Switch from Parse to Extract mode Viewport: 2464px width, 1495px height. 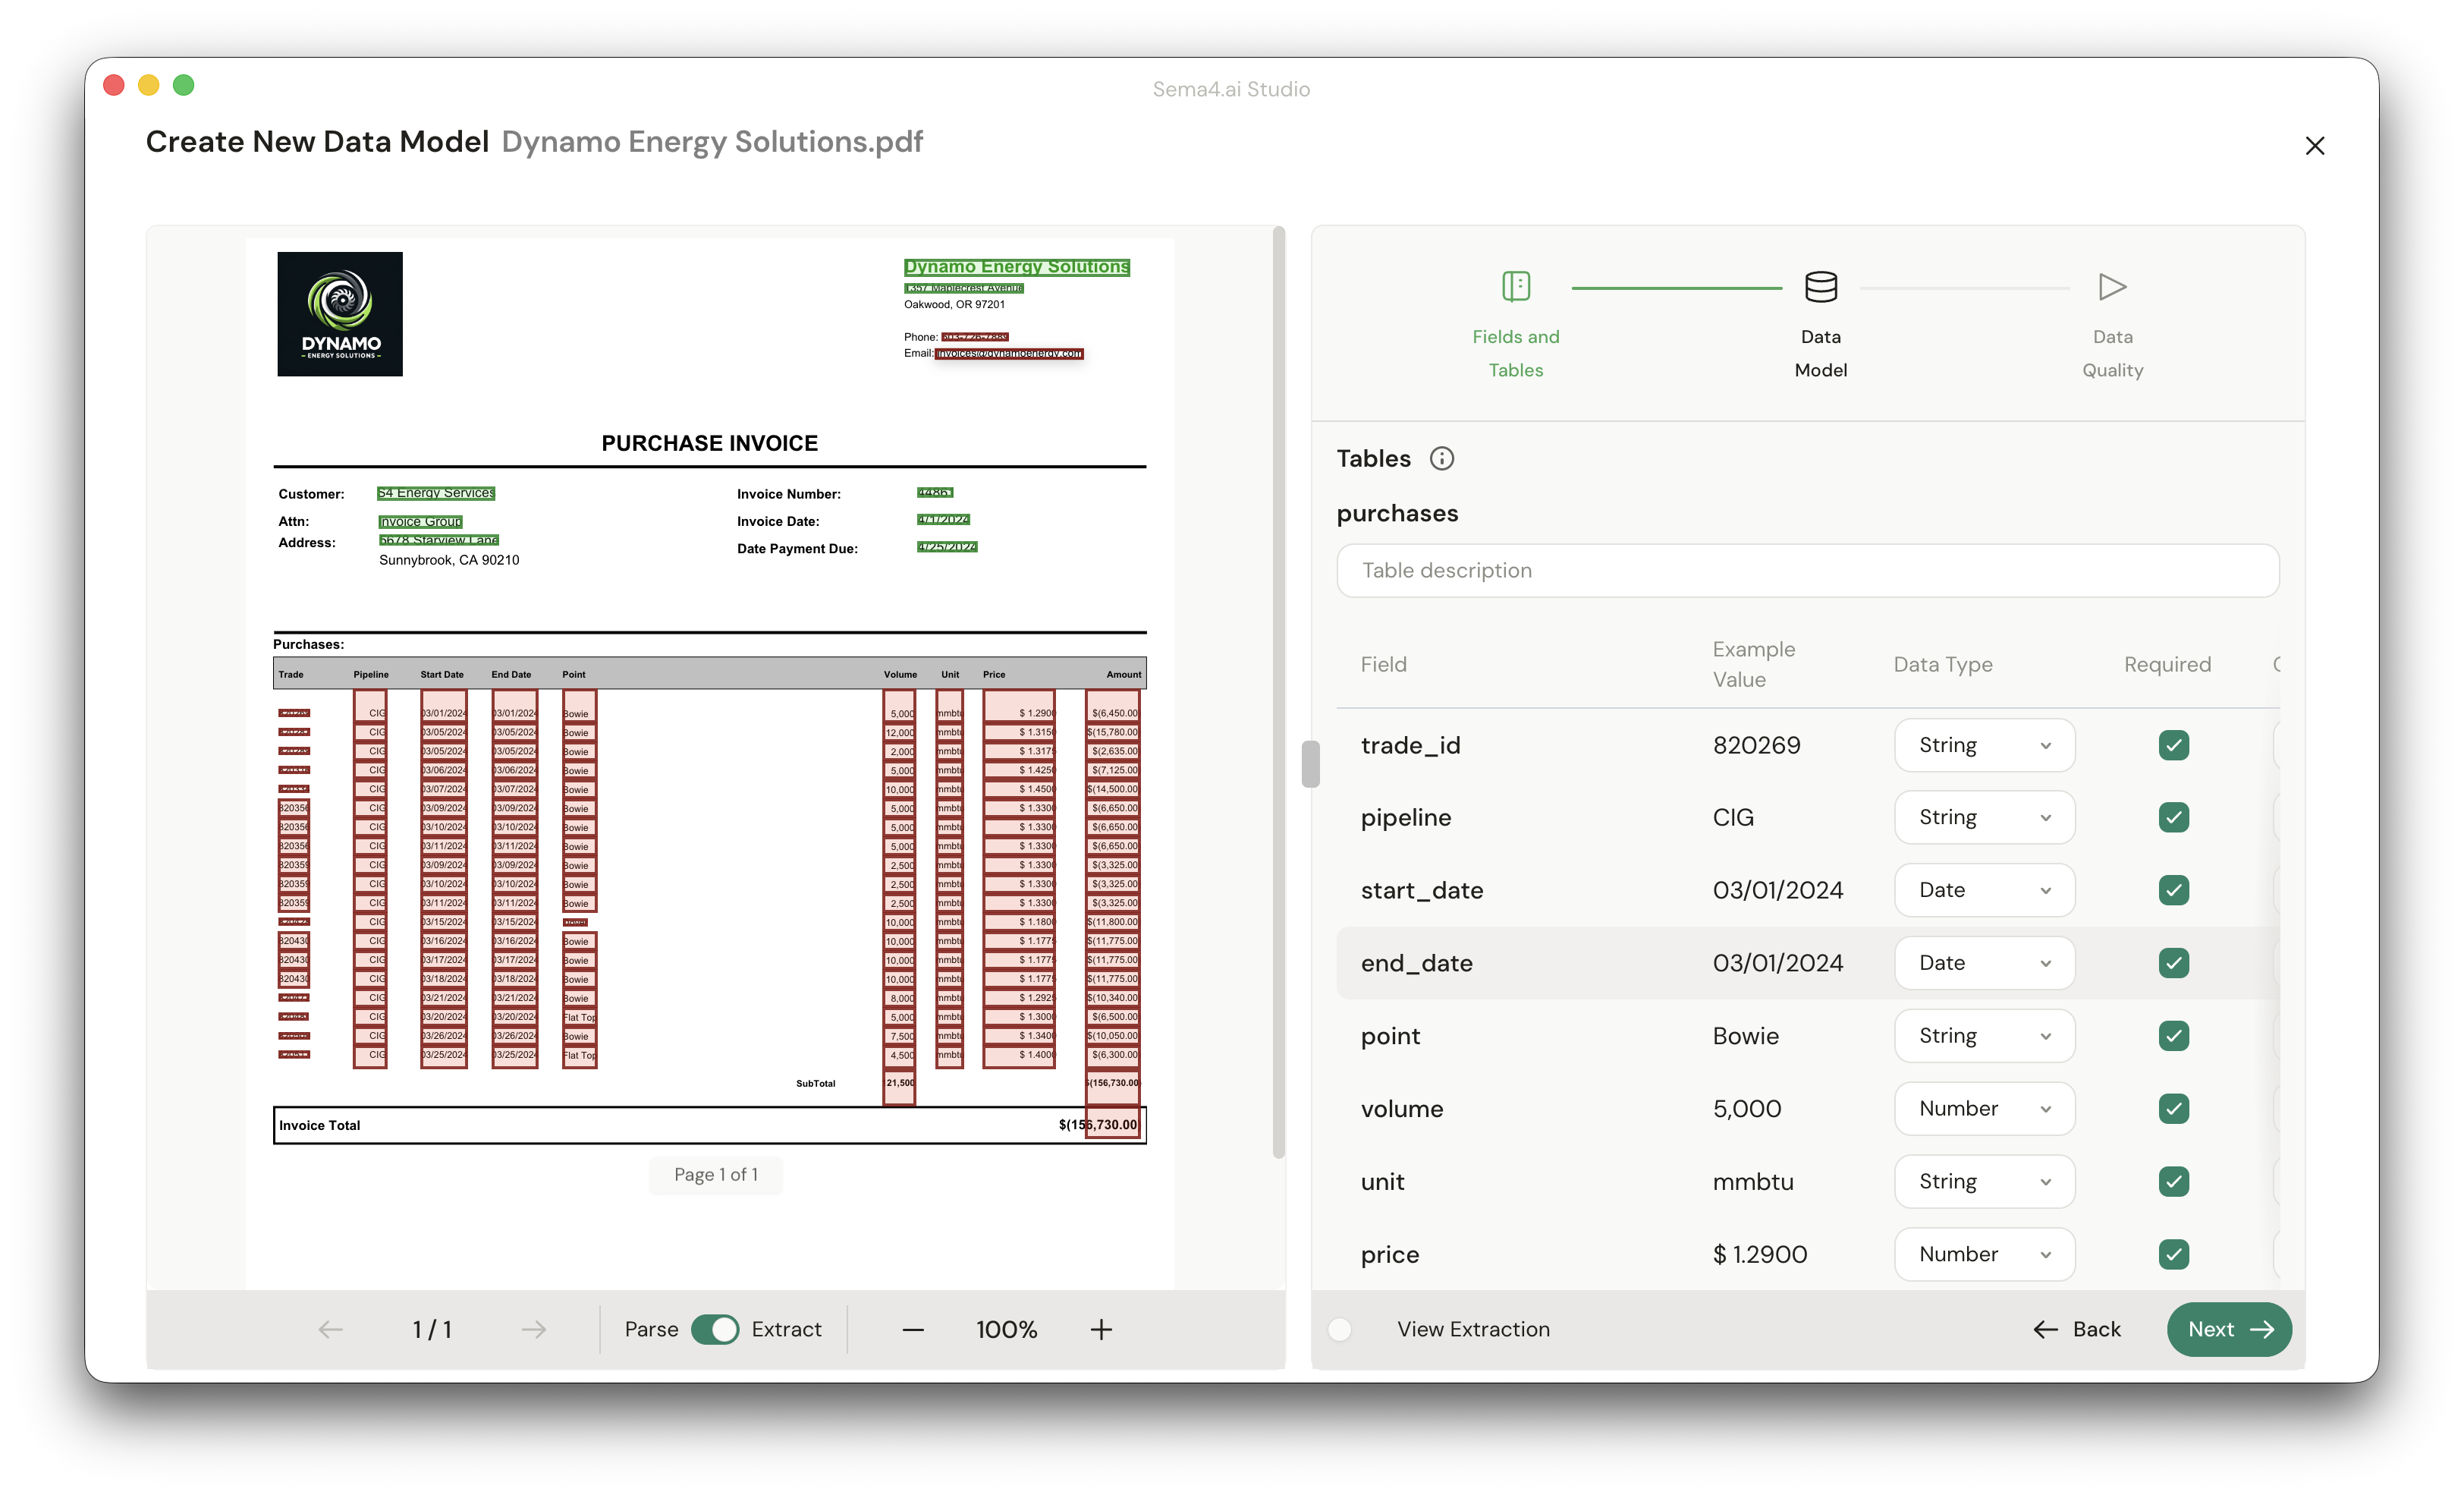[x=716, y=1329]
